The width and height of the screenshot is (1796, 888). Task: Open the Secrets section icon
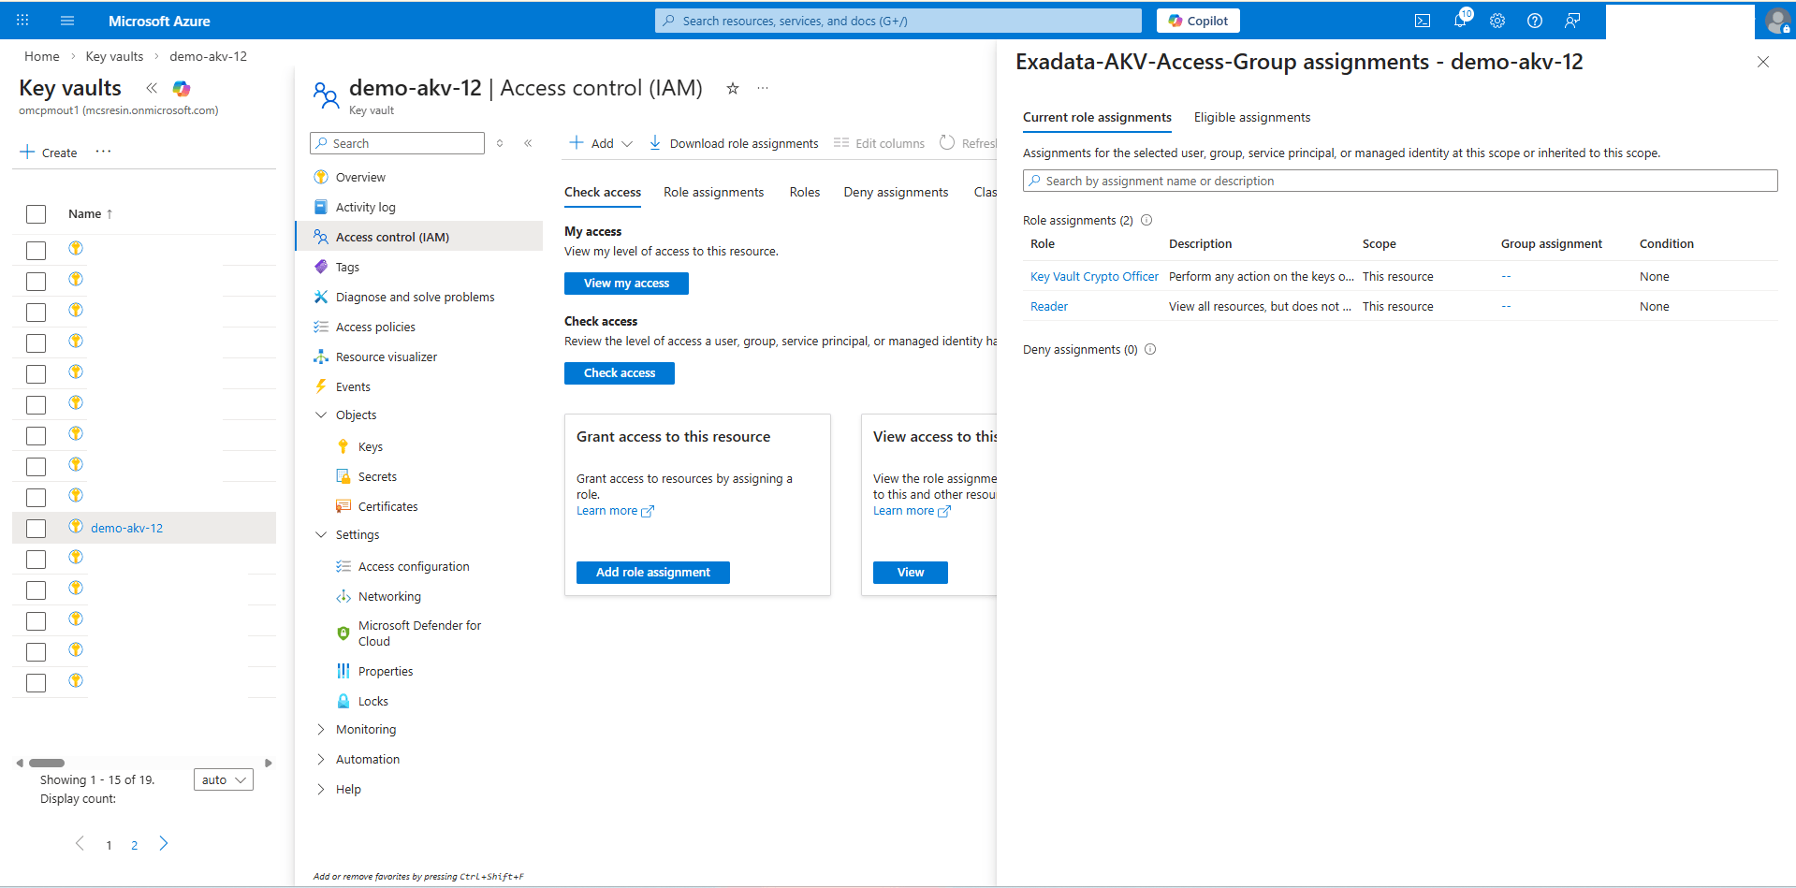(343, 476)
